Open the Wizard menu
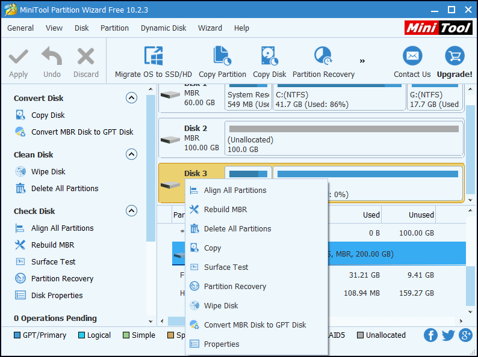Viewport: 478px width, 357px height. point(210,28)
